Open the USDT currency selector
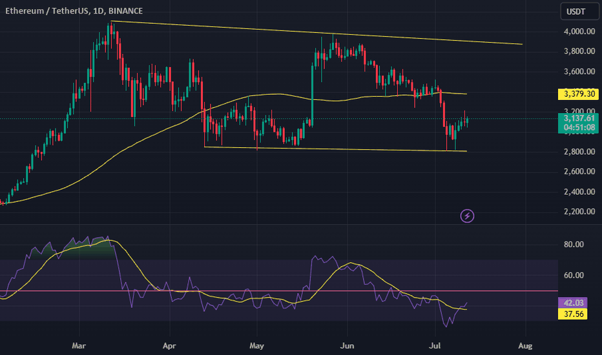Image resolution: width=602 pixels, height=355 pixels. click(x=580, y=12)
